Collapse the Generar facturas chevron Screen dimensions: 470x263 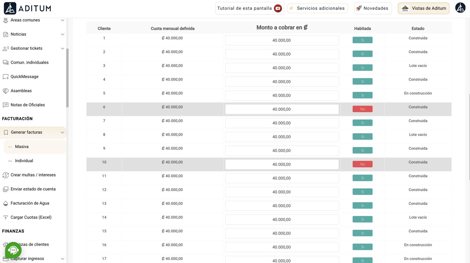(62, 132)
